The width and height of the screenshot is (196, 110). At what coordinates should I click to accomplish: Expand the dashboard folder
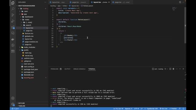point(29,17)
